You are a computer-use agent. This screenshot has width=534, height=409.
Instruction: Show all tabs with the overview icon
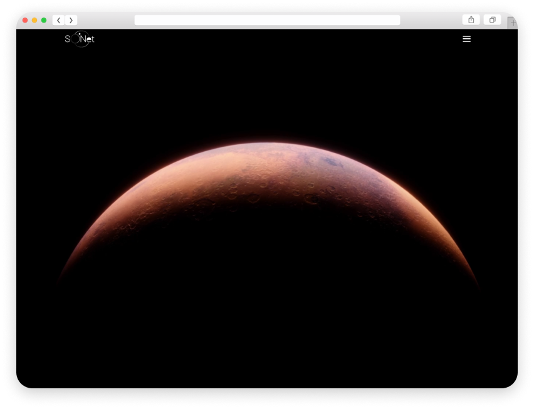pos(492,20)
